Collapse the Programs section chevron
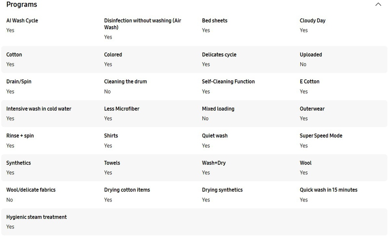This screenshot has width=391, height=237. click(378, 5)
